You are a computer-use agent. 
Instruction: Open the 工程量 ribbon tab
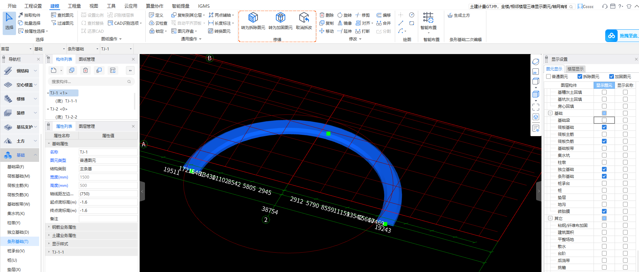click(74, 6)
